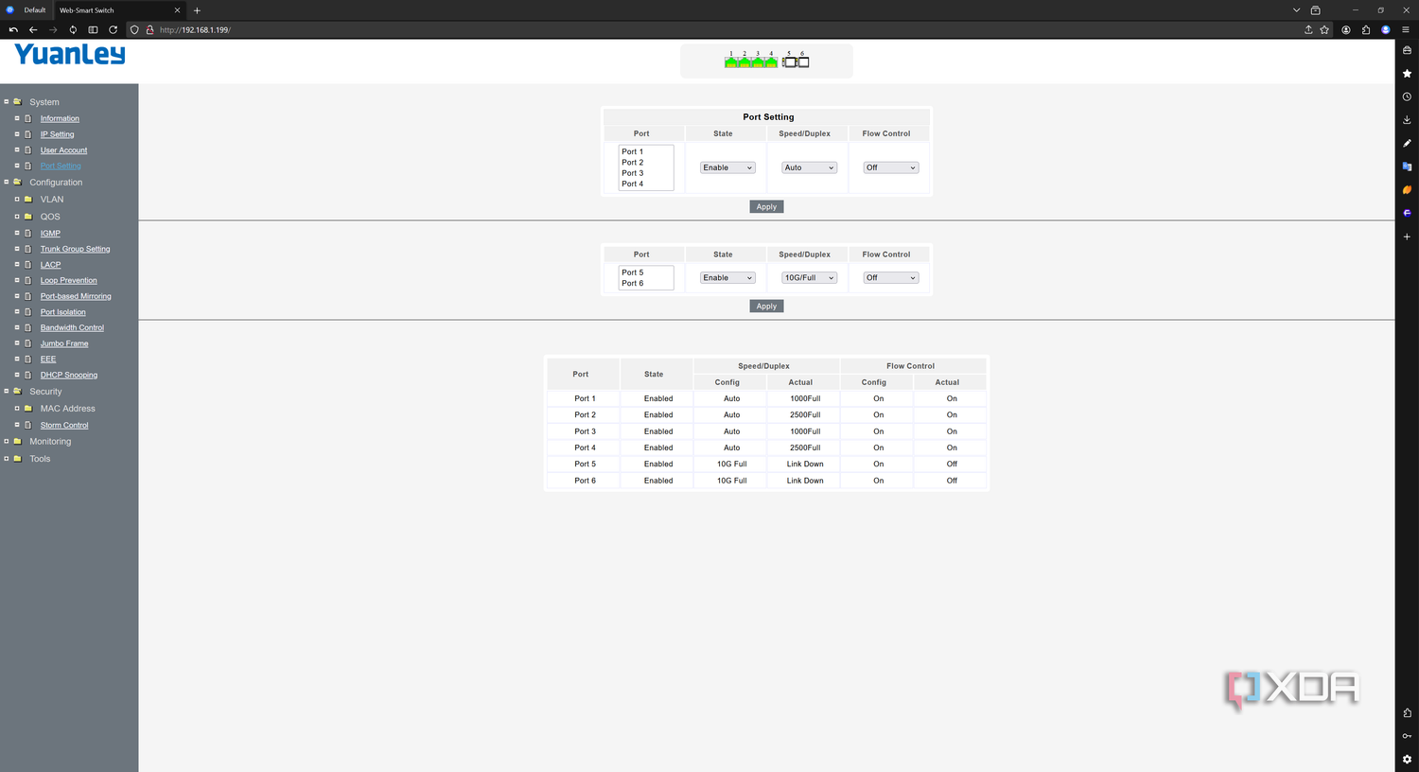1419x772 pixels.
Task: Close the Web-Smart Switch tab
Action: click(x=177, y=10)
